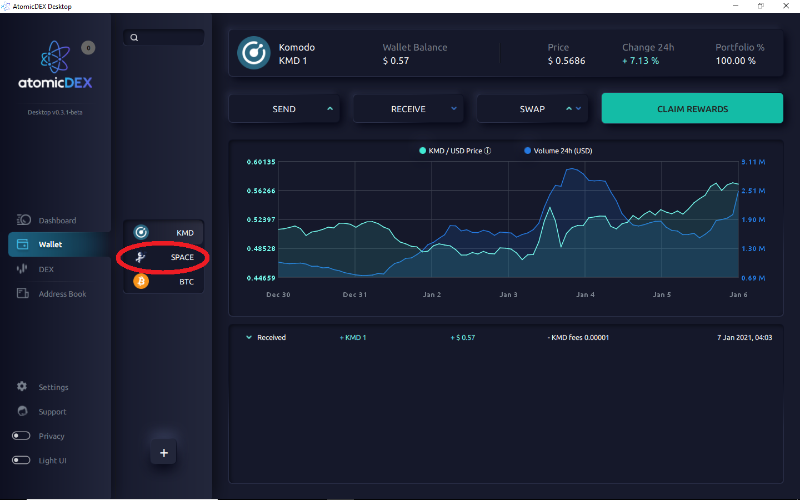Click the Jan 6 chart axis label
Image resolution: width=800 pixels, height=500 pixels.
pos(738,294)
